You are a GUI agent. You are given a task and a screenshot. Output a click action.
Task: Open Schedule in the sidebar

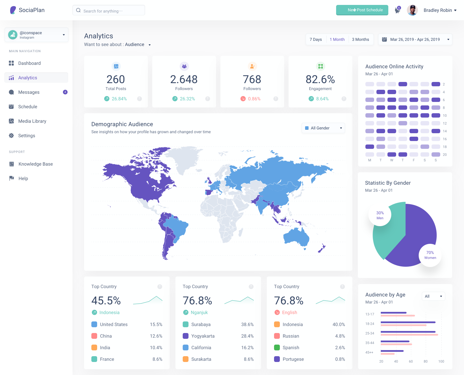[x=36, y=107]
